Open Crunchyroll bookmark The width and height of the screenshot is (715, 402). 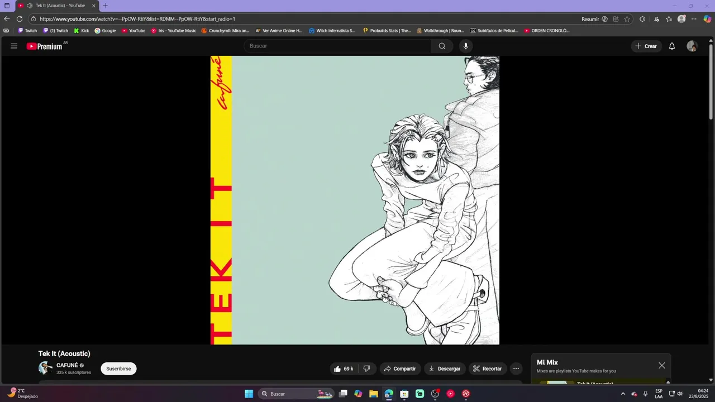pos(225,31)
